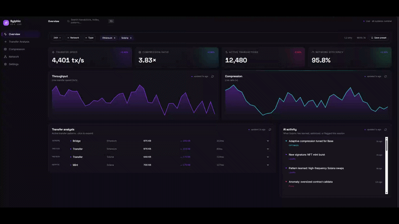
Task: Click the 312ms latency in Bridge row
Action: click(220, 141)
